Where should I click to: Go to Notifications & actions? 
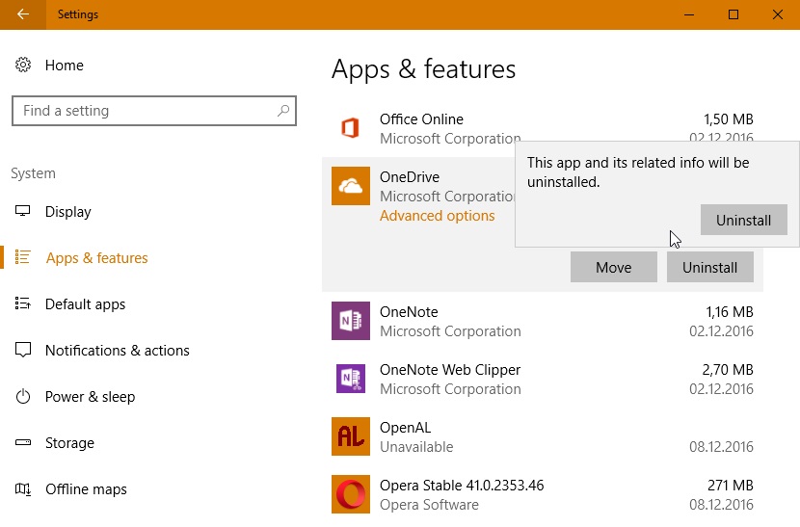tap(118, 351)
